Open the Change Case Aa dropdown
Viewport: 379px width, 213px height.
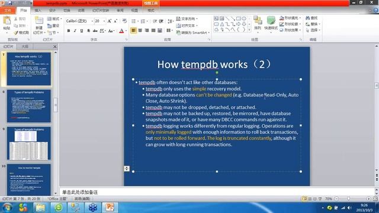point(111,31)
